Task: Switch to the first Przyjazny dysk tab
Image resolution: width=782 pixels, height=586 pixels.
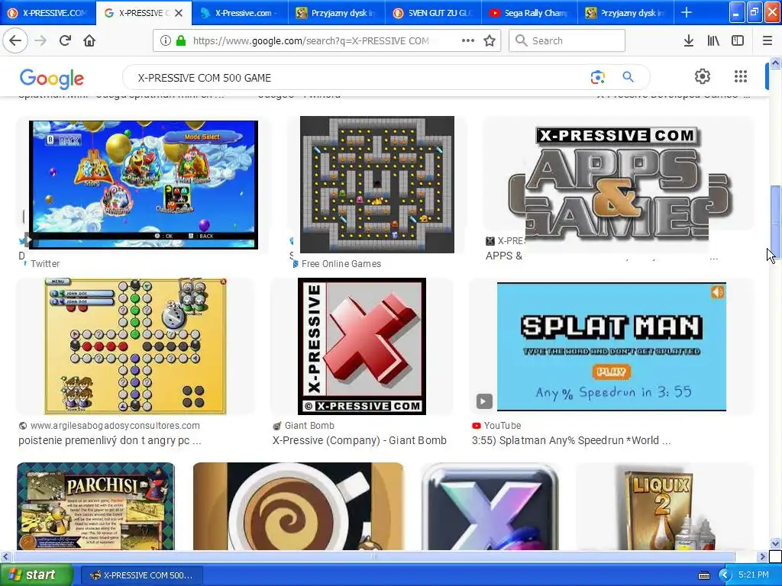Action: (x=337, y=13)
